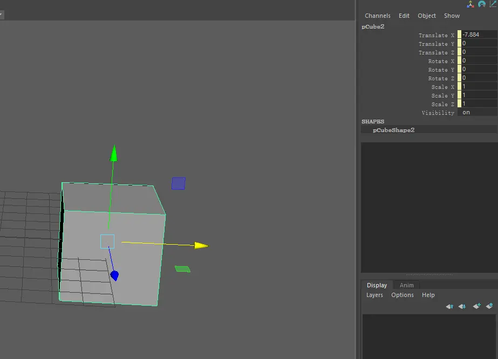The height and width of the screenshot is (359, 498).
Task: Click the Translate X attribute label
Action: 436,35
